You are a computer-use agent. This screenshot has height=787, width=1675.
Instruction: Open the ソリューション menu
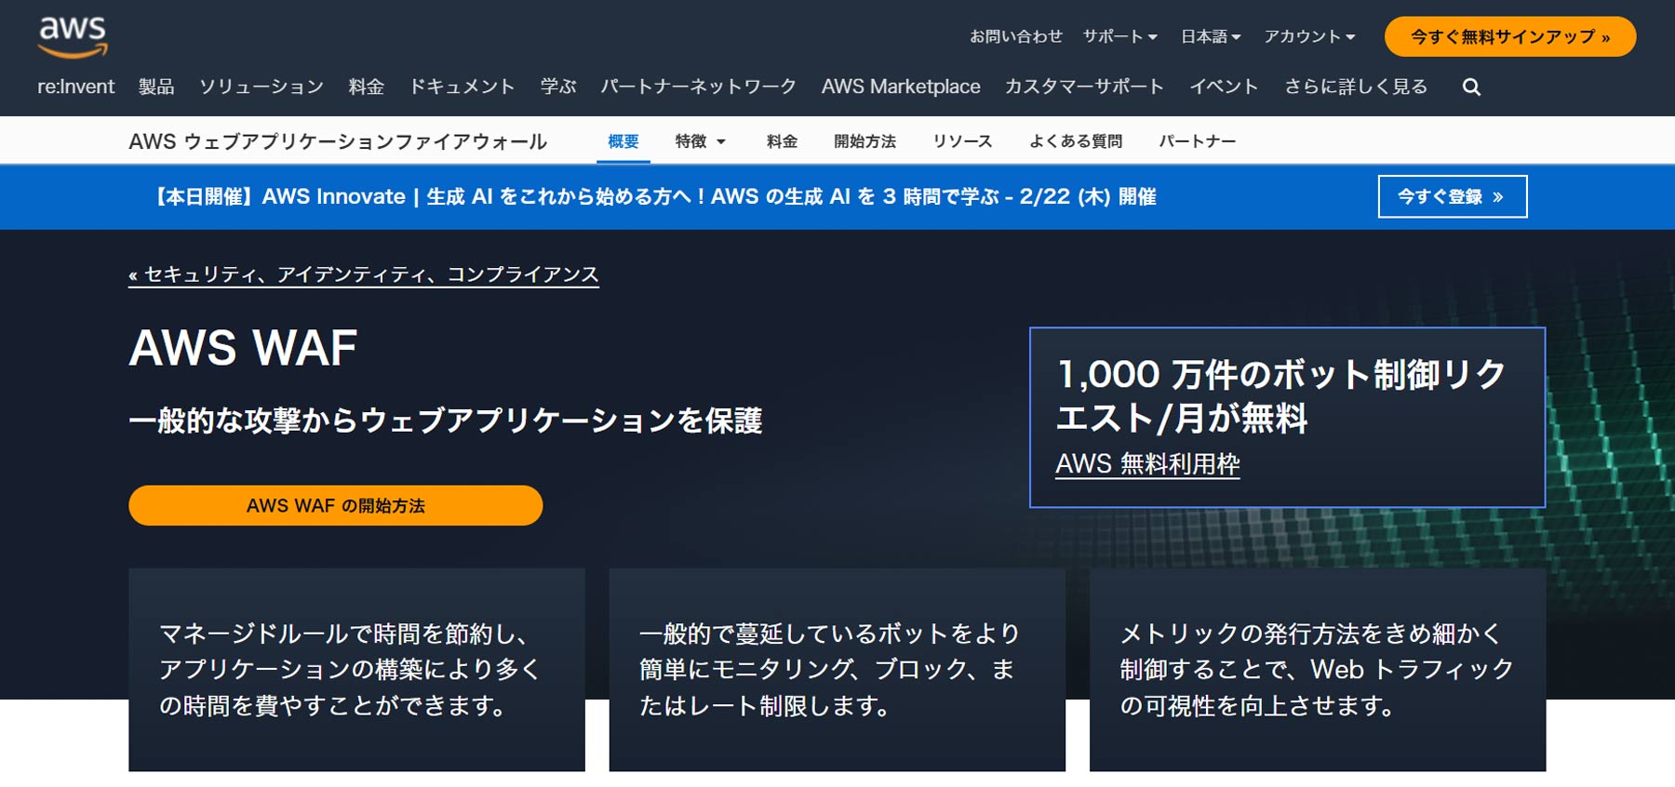coord(261,87)
